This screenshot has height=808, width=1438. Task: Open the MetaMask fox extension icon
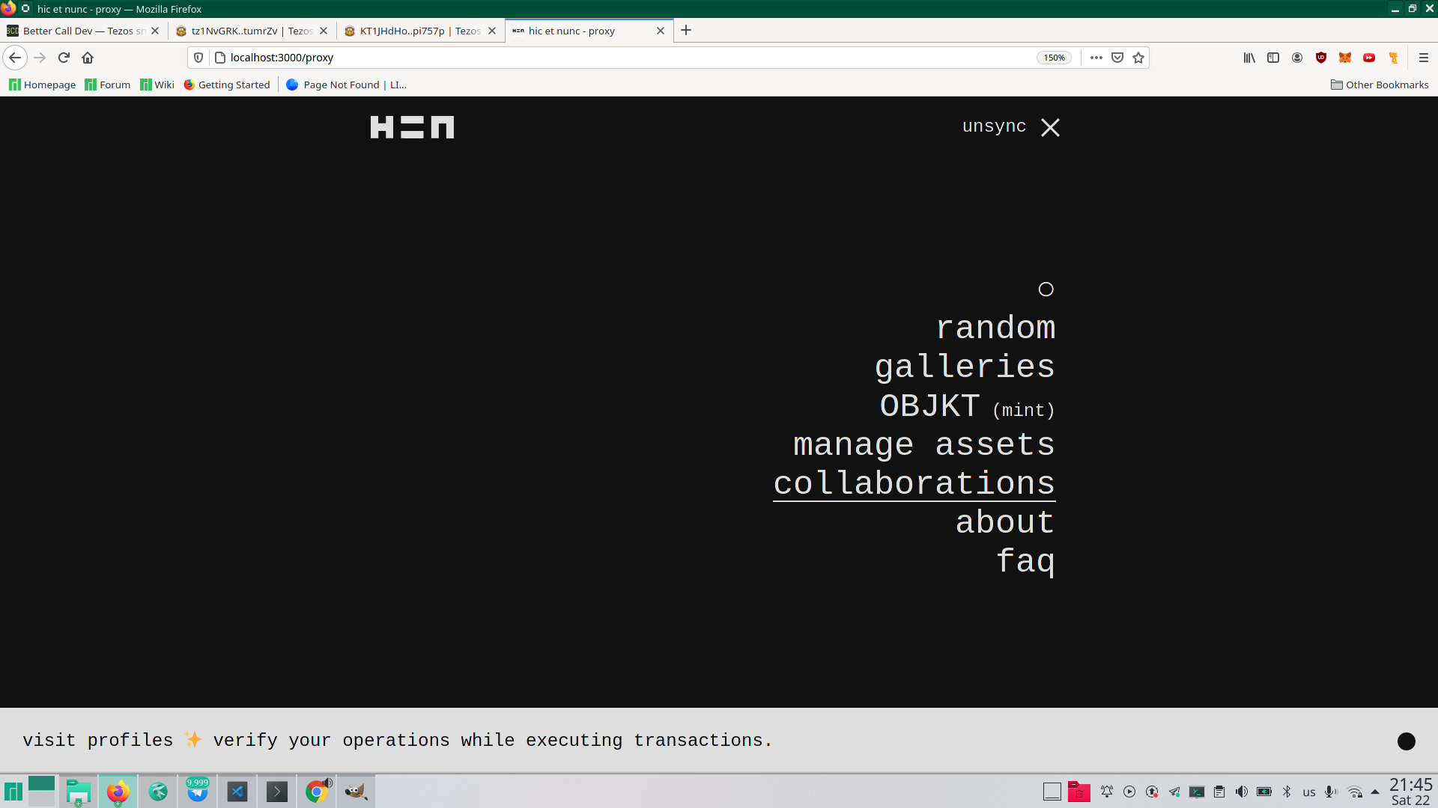(x=1345, y=58)
